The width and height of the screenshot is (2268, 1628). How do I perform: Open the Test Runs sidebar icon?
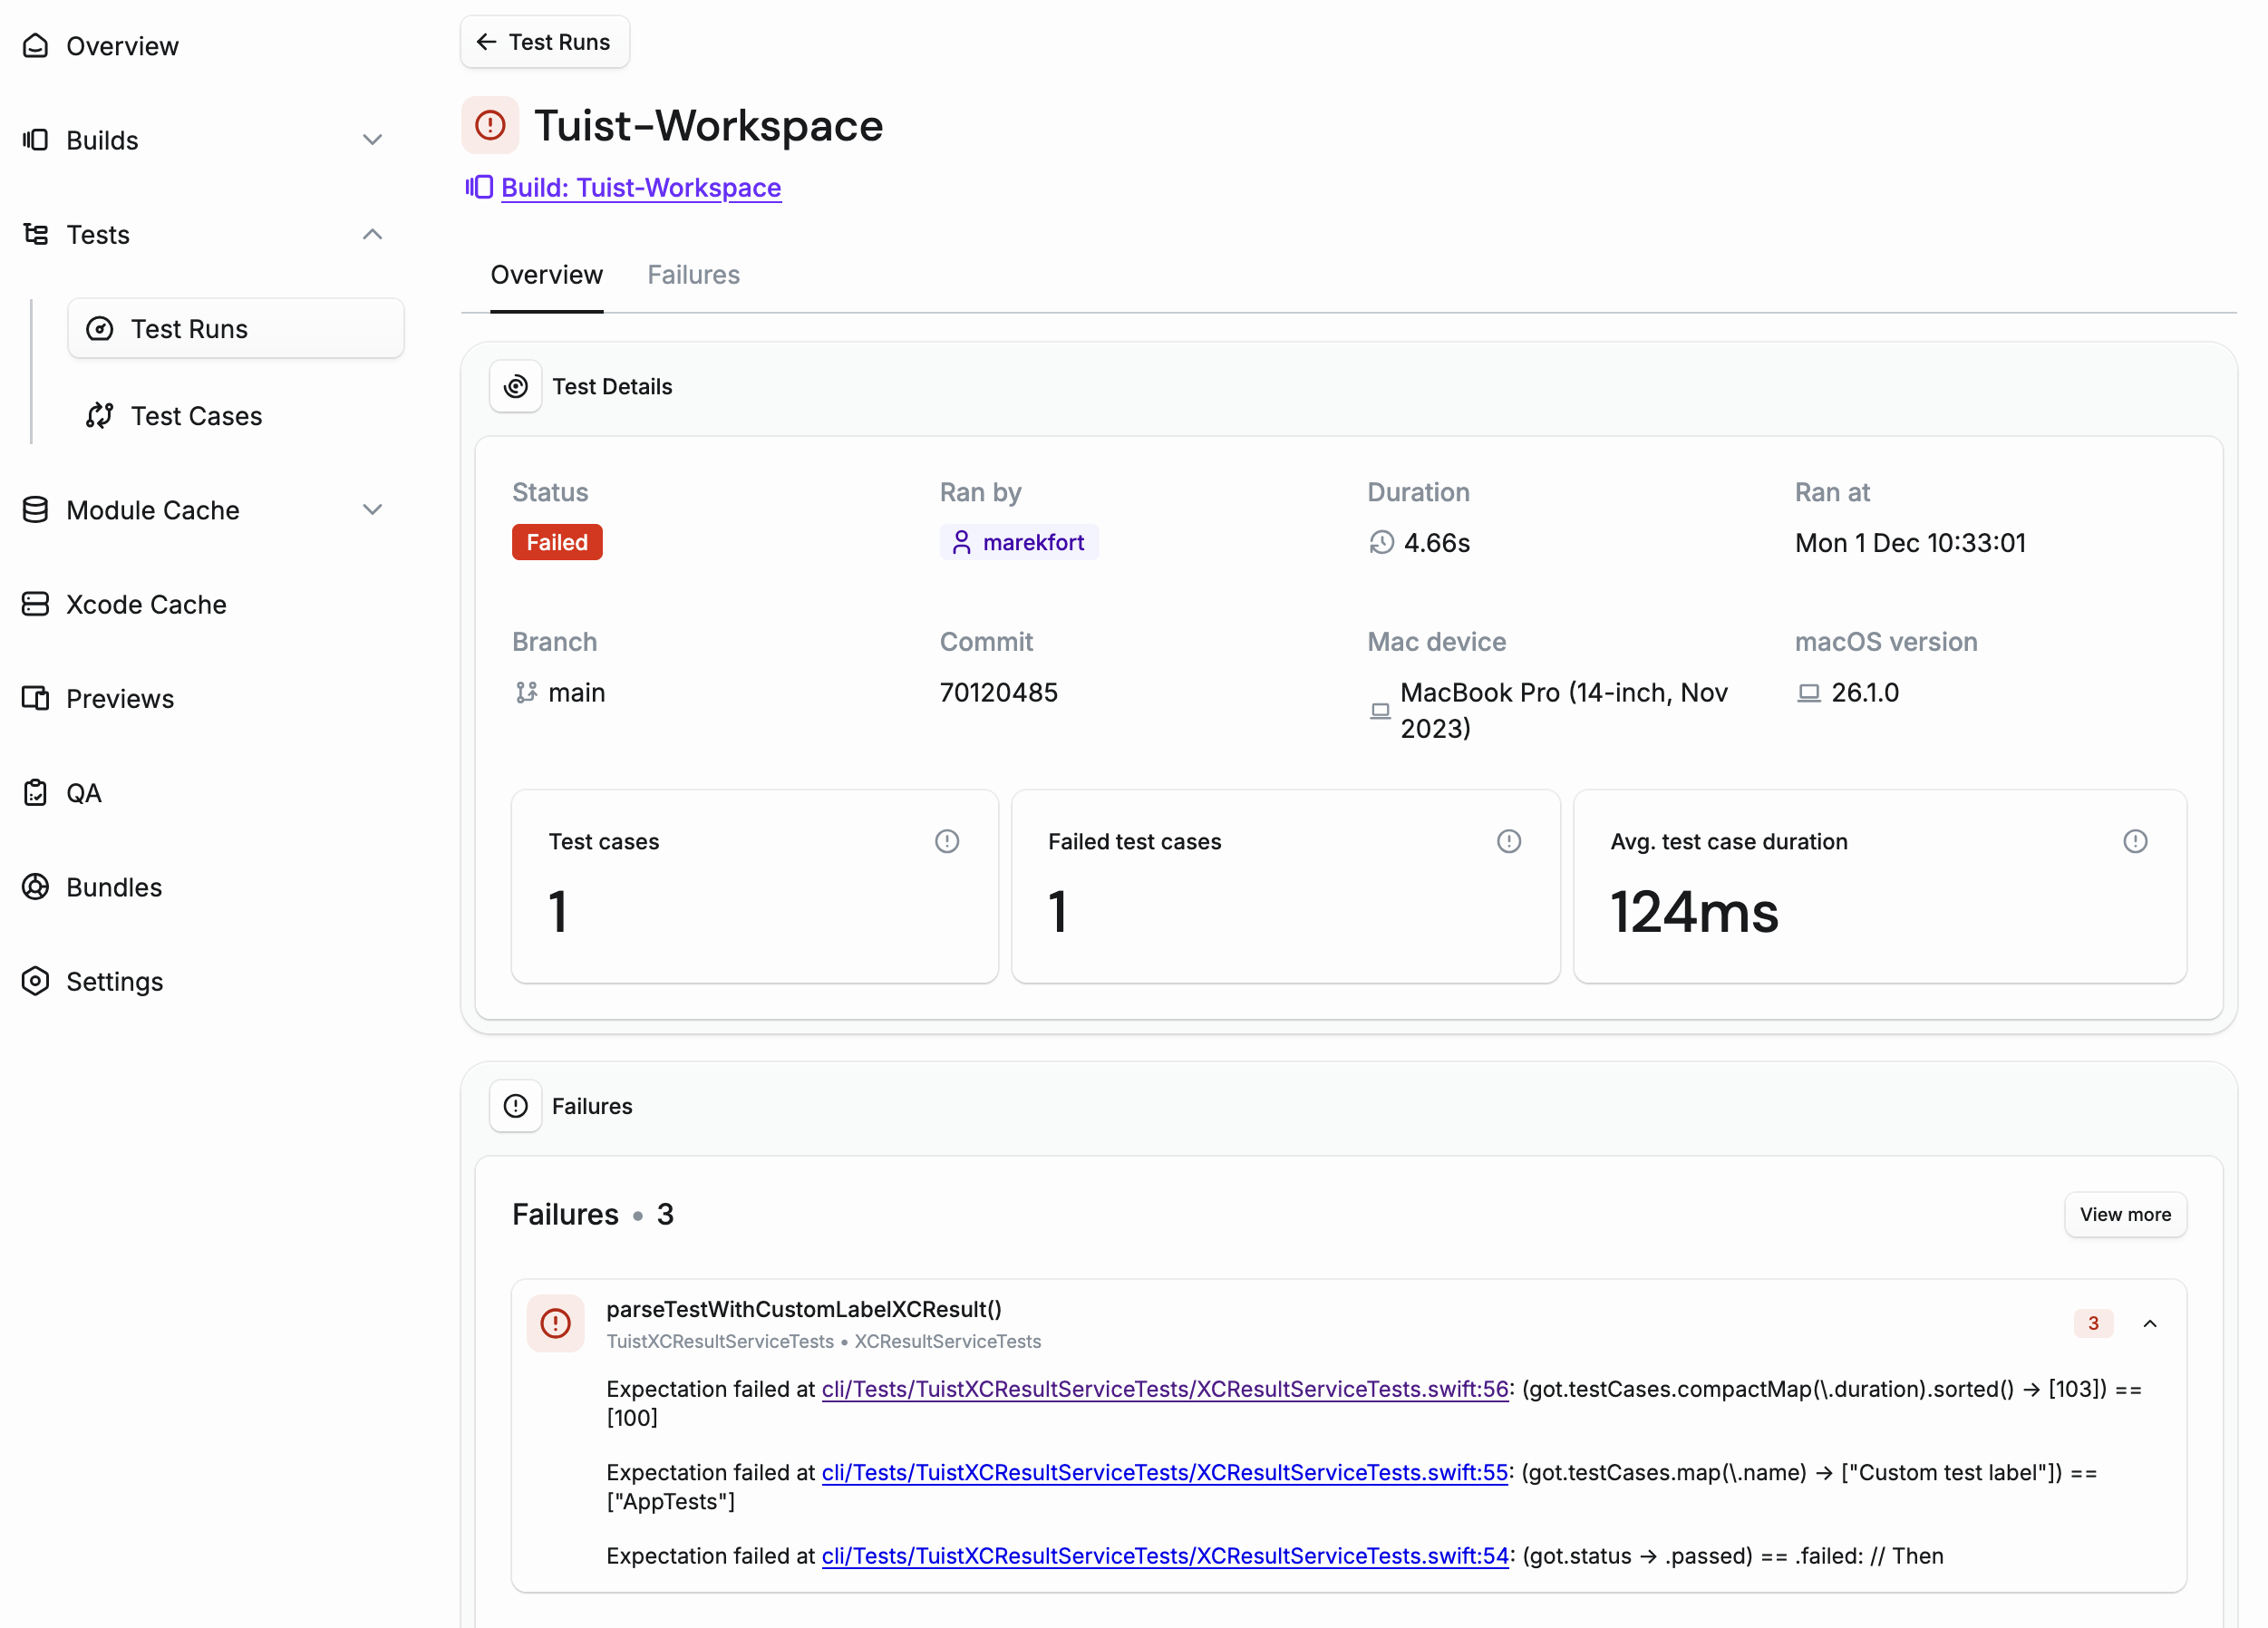pos(100,328)
